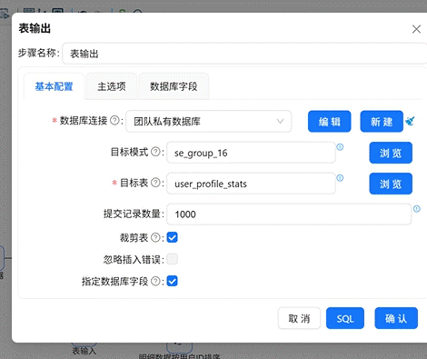Click the SQL button
427x359 pixels.
(x=345, y=318)
